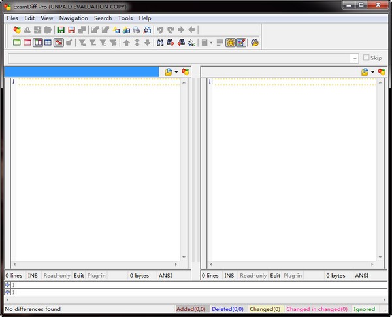Viewport: 392px width, 317px height.
Task: Open the Help menu
Action: [x=145, y=18]
